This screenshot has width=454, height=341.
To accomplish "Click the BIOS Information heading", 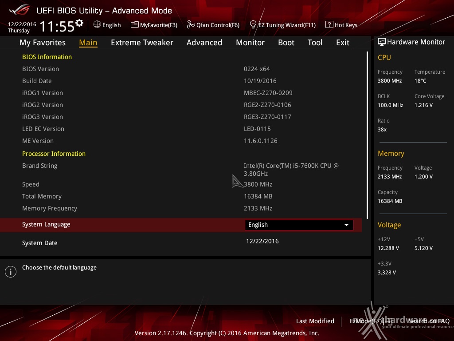I will pyautogui.click(x=47, y=57).
